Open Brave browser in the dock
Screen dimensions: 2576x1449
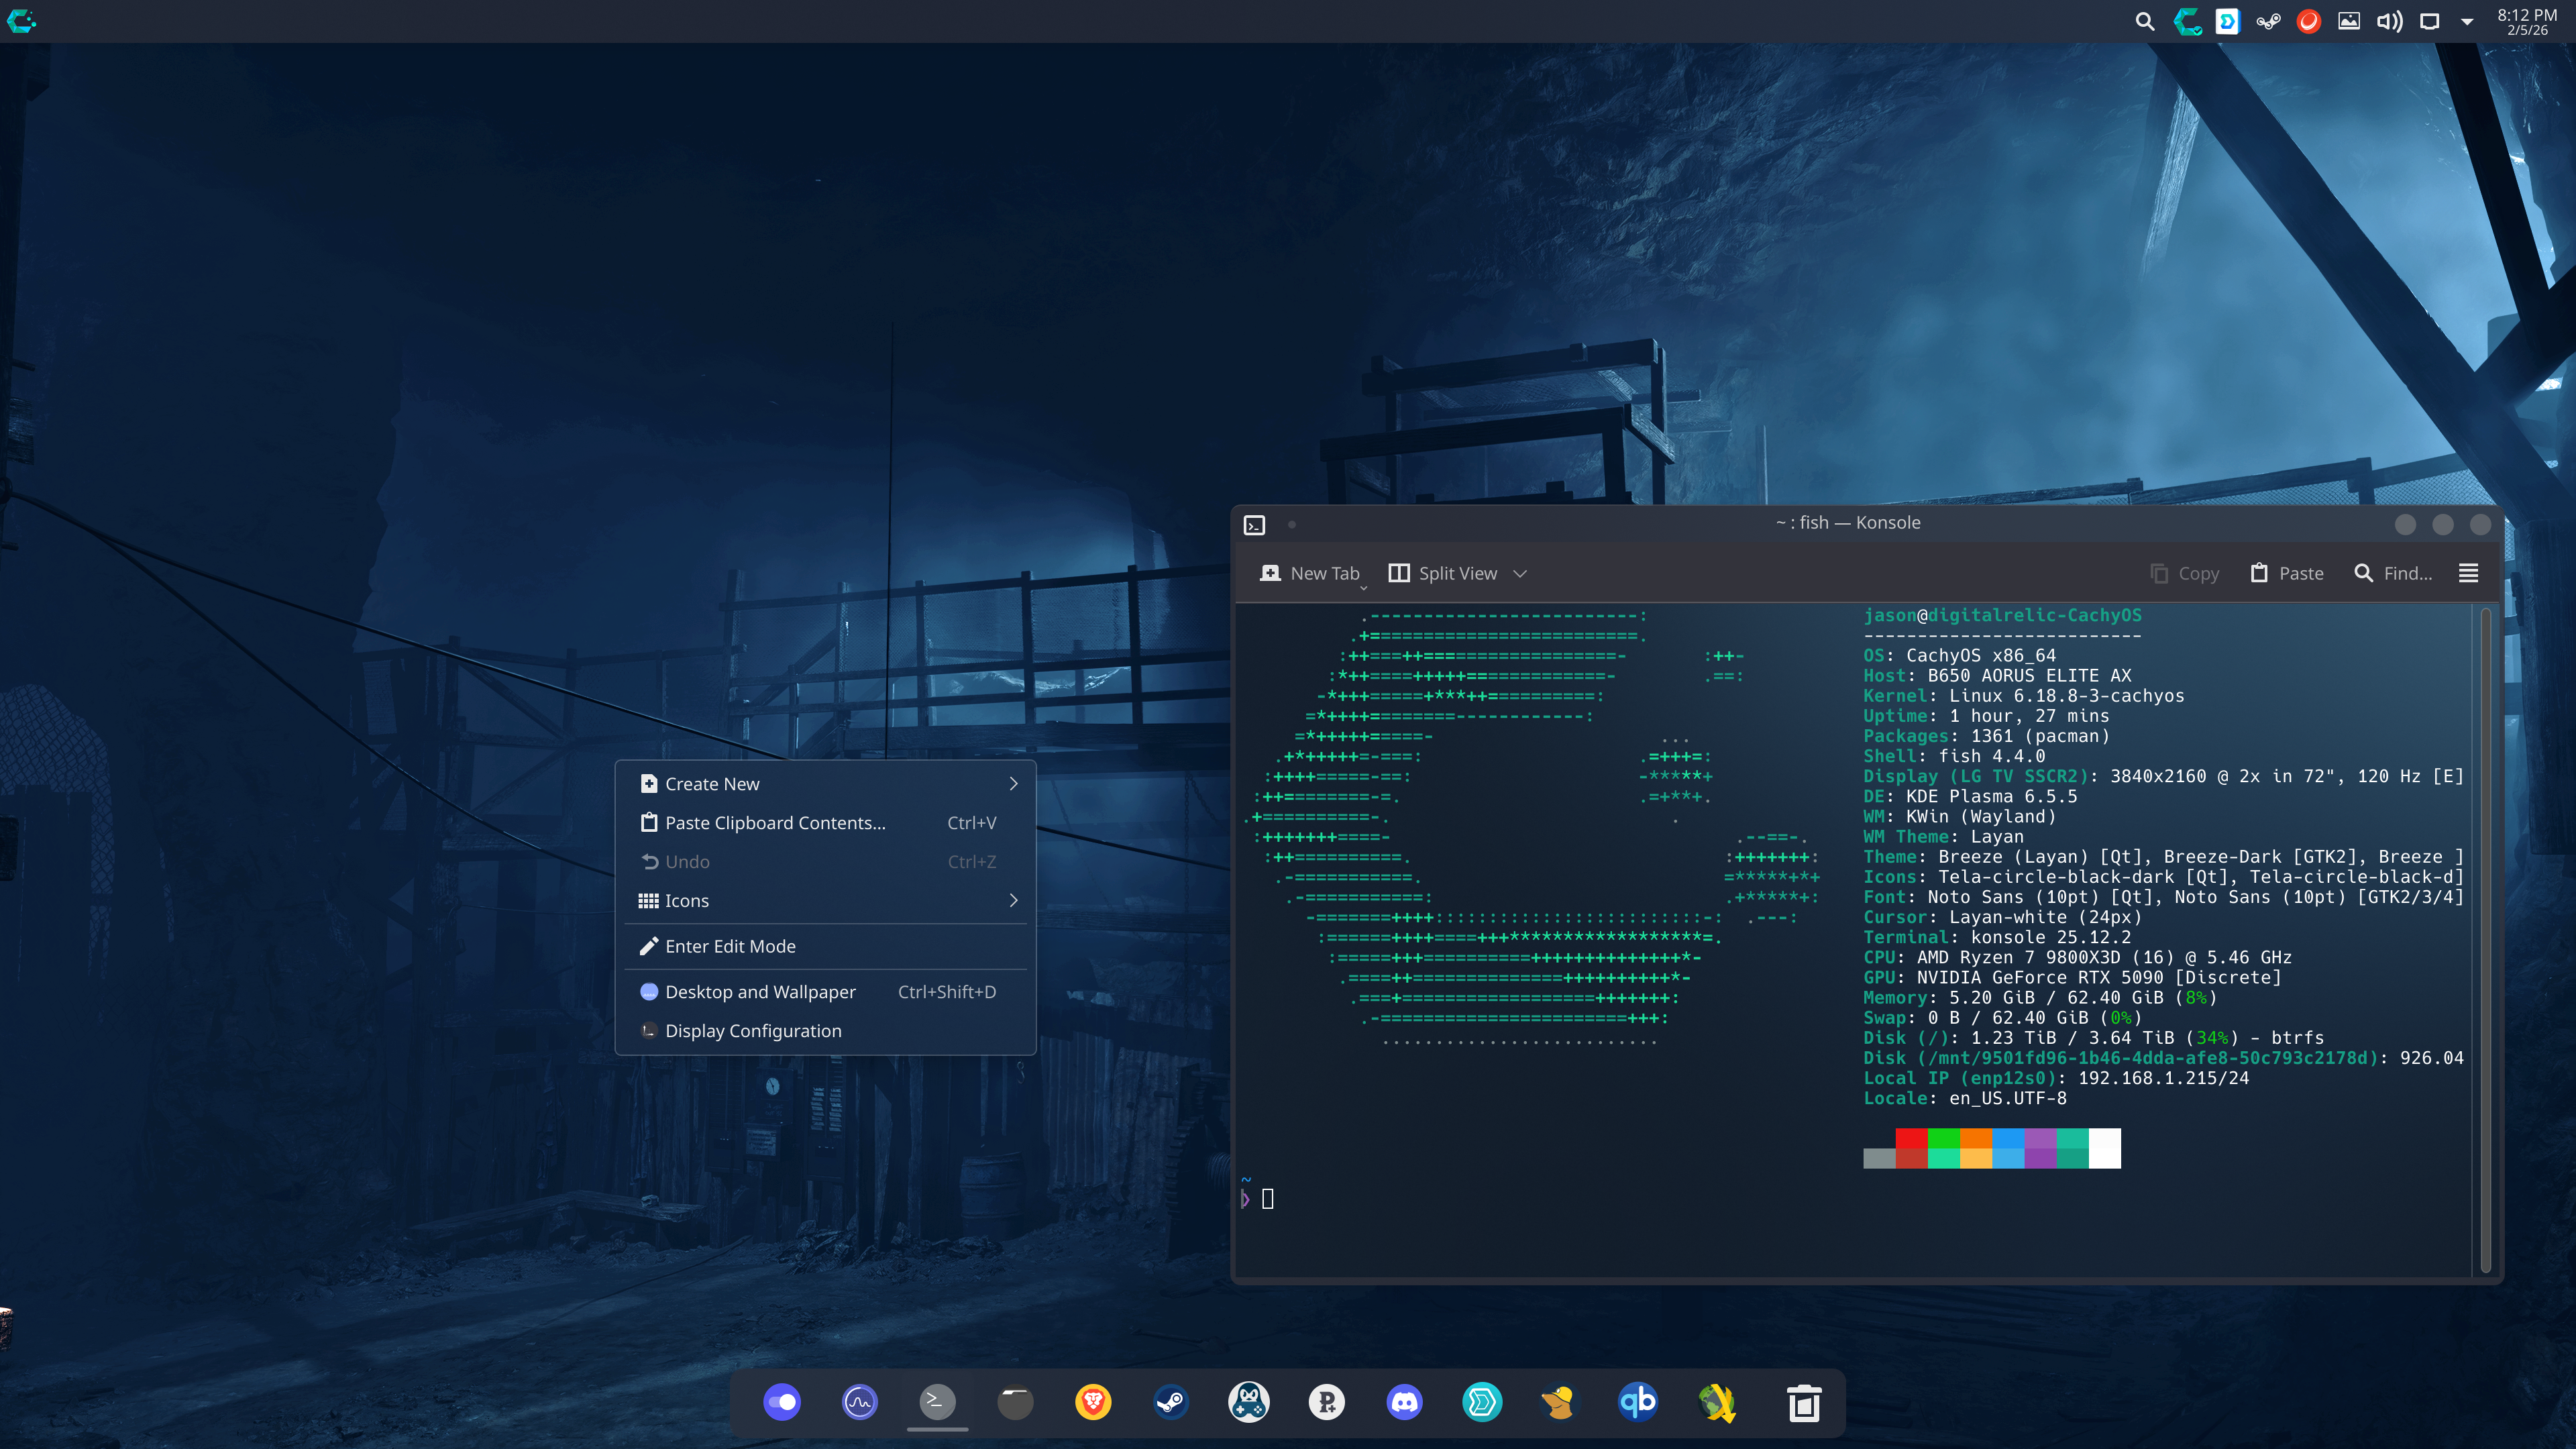[1093, 1402]
